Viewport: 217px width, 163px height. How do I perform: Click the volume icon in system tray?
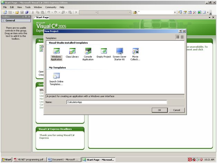click(x=198, y=160)
